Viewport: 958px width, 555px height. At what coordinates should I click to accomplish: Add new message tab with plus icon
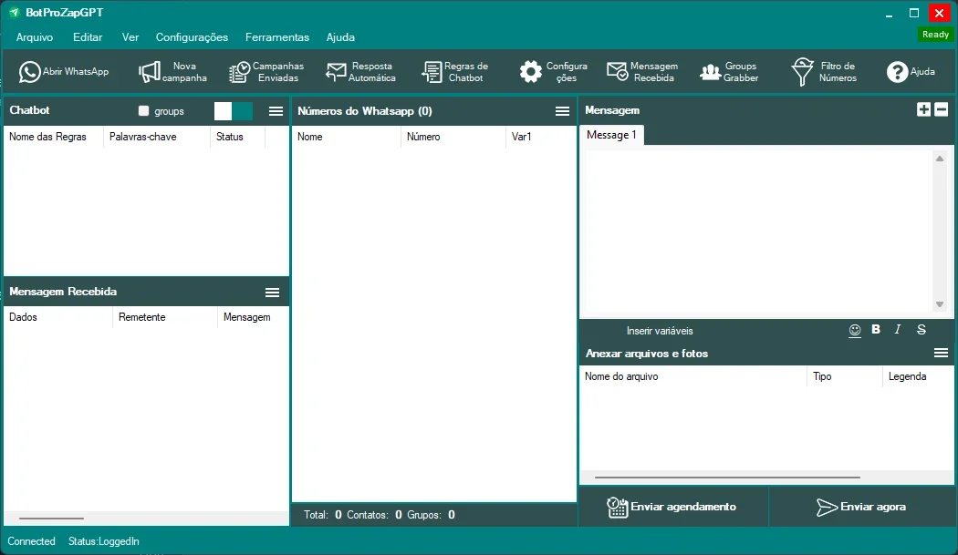[x=923, y=109]
